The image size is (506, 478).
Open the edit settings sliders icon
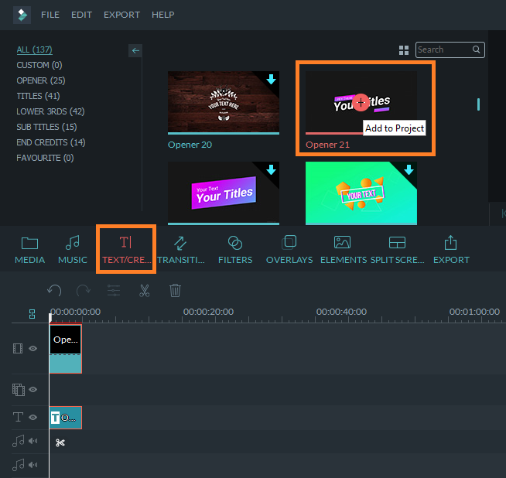pos(114,290)
